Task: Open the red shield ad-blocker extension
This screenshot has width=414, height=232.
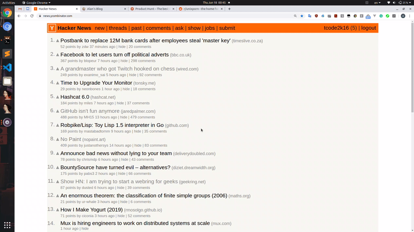Action: pyautogui.click(x=316, y=16)
